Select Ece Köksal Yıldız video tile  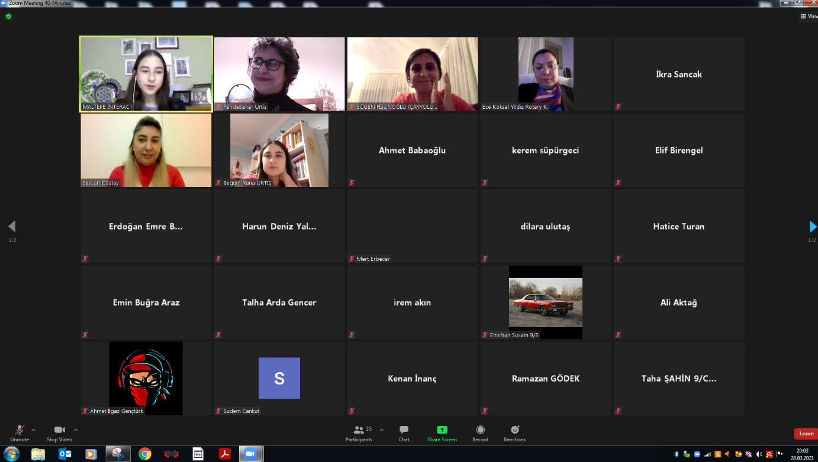(x=546, y=74)
